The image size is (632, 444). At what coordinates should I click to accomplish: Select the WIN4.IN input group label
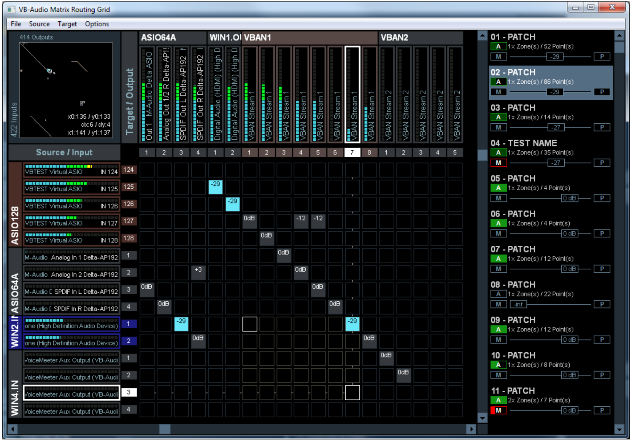[15, 384]
